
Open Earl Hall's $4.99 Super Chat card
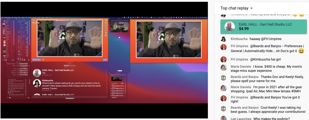[263, 27]
